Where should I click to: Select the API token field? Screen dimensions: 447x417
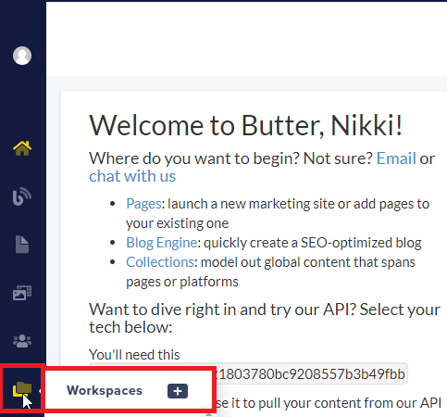point(248,373)
